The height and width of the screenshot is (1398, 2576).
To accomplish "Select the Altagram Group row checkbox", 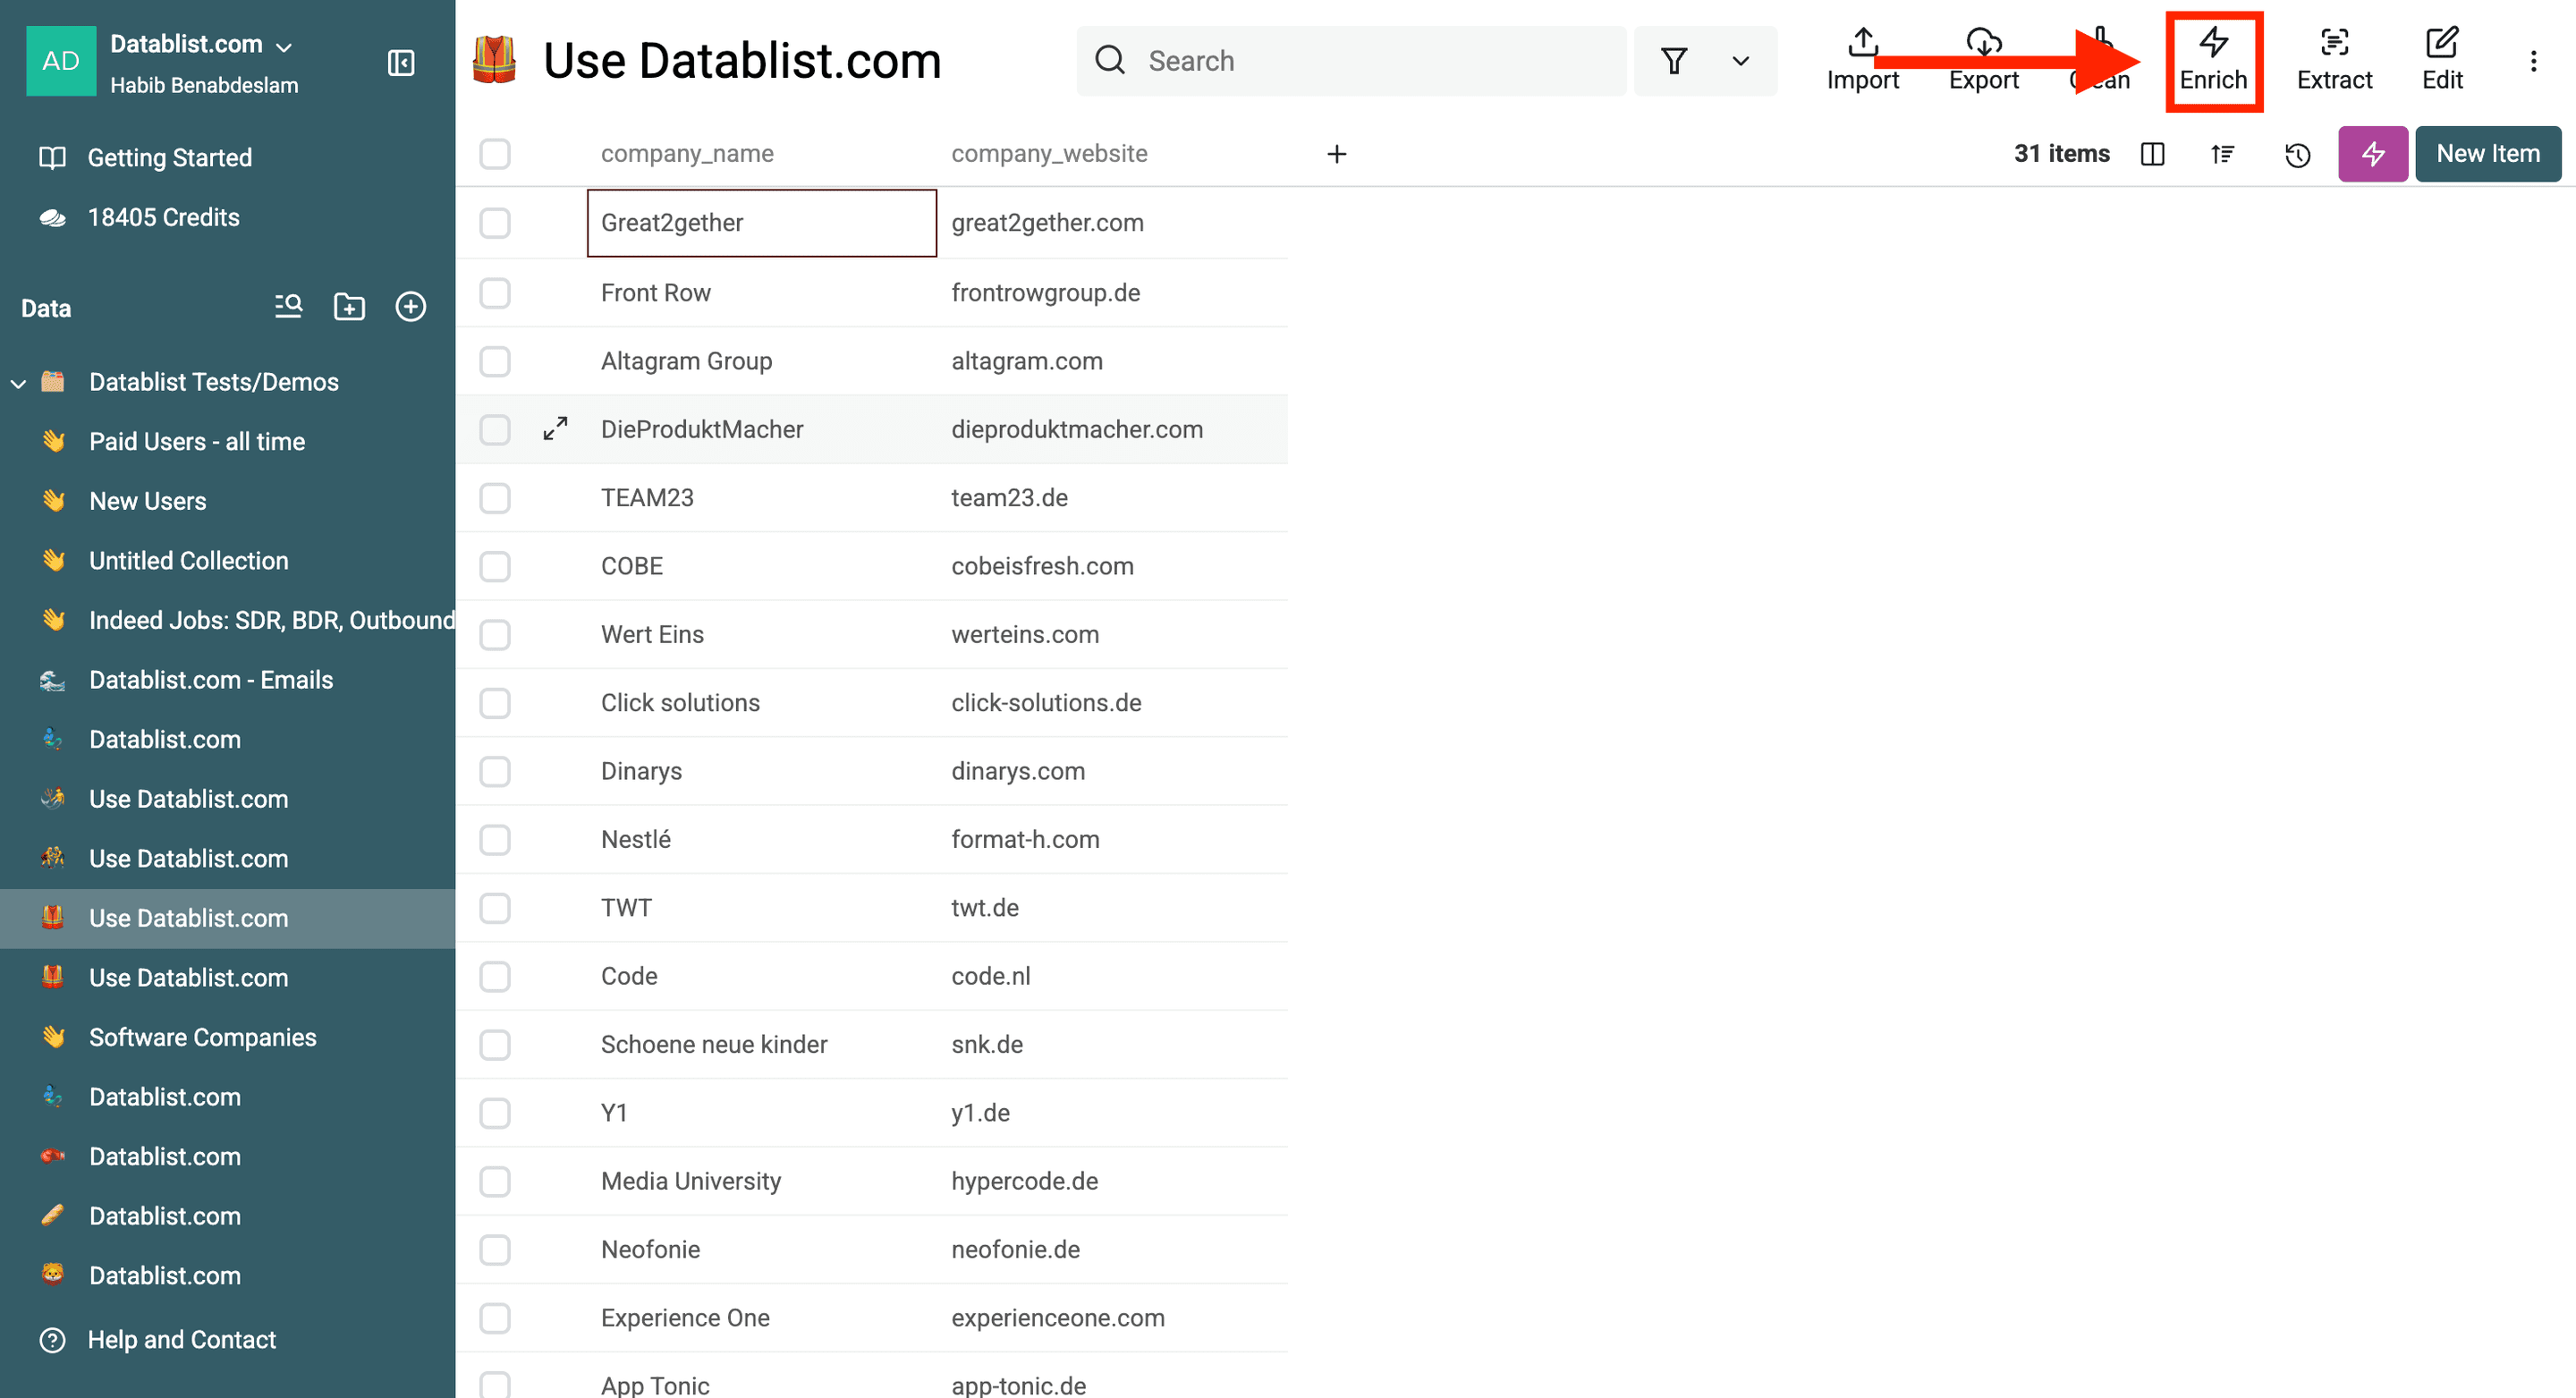I will 495,361.
